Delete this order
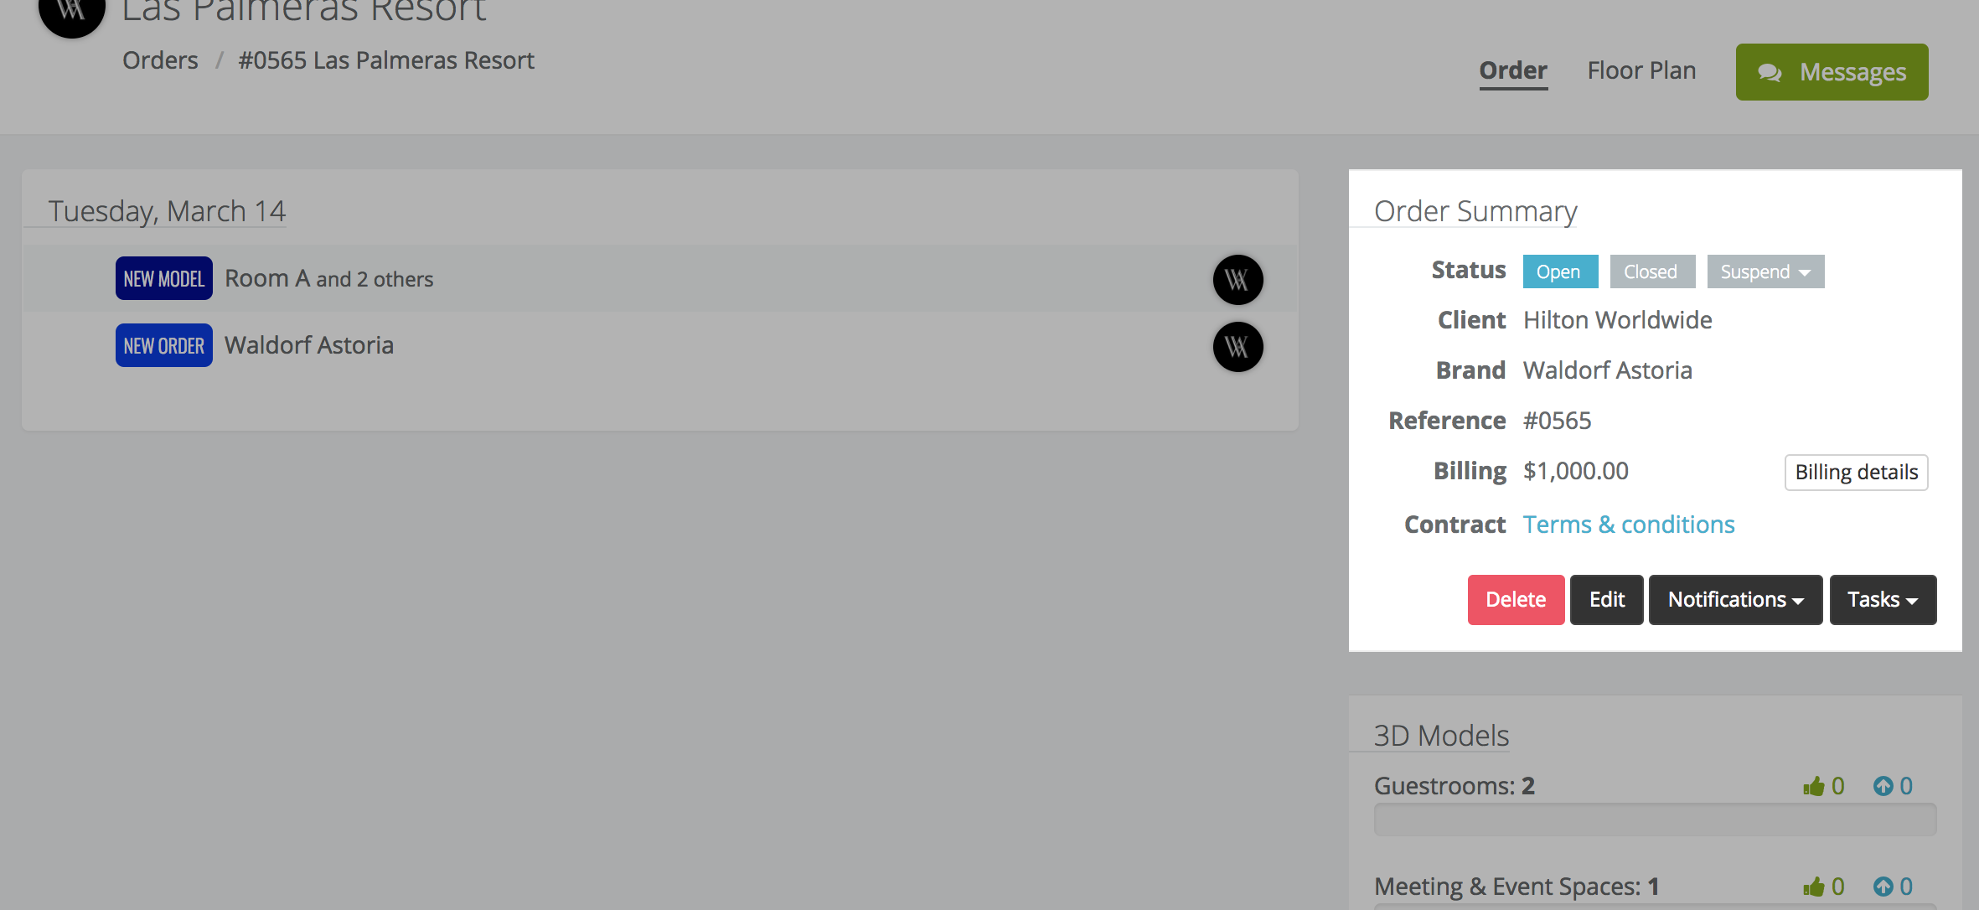The width and height of the screenshot is (1979, 910). point(1516,600)
